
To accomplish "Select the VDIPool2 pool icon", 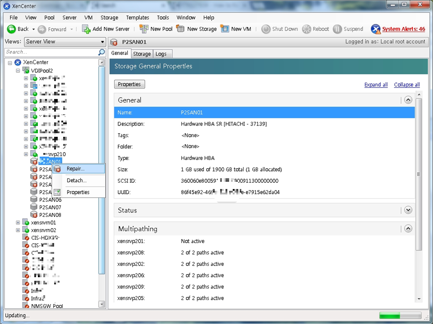I will coord(26,70).
